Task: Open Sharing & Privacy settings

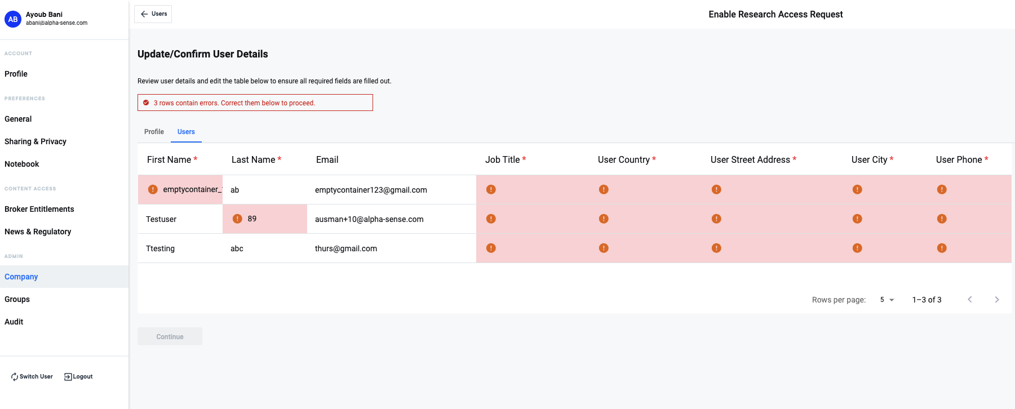Action: pos(64,141)
